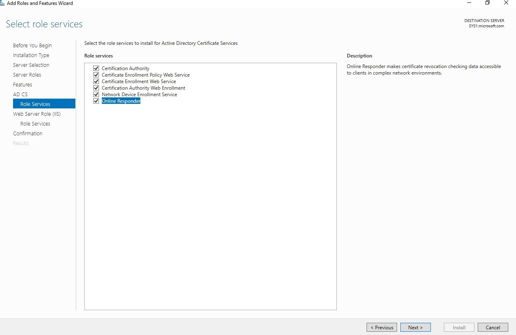Image resolution: width=516 pixels, height=335 pixels.
Task: Select highlighted Role Services under AD CS
Action: click(44, 104)
